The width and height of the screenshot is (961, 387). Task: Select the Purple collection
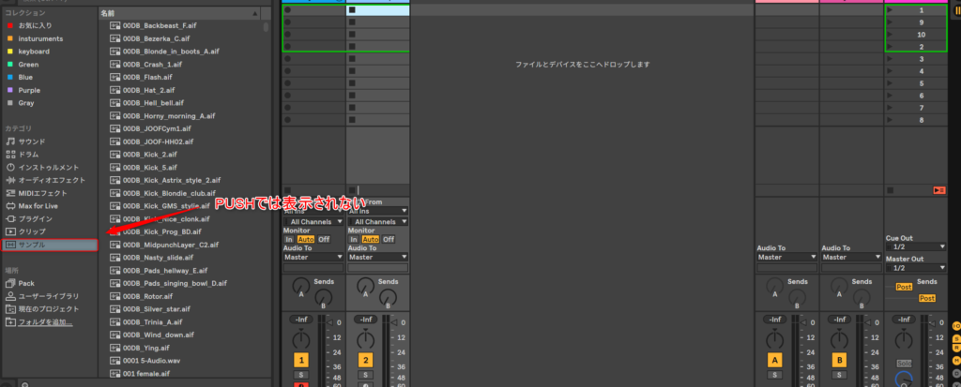pyautogui.click(x=28, y=90)
